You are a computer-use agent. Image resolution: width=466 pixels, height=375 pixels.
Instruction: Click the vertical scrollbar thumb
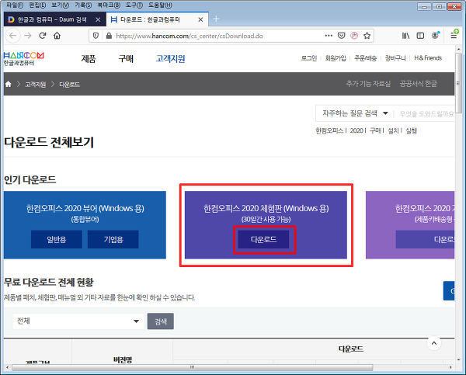pyautogui.click(x=458, y=83)
